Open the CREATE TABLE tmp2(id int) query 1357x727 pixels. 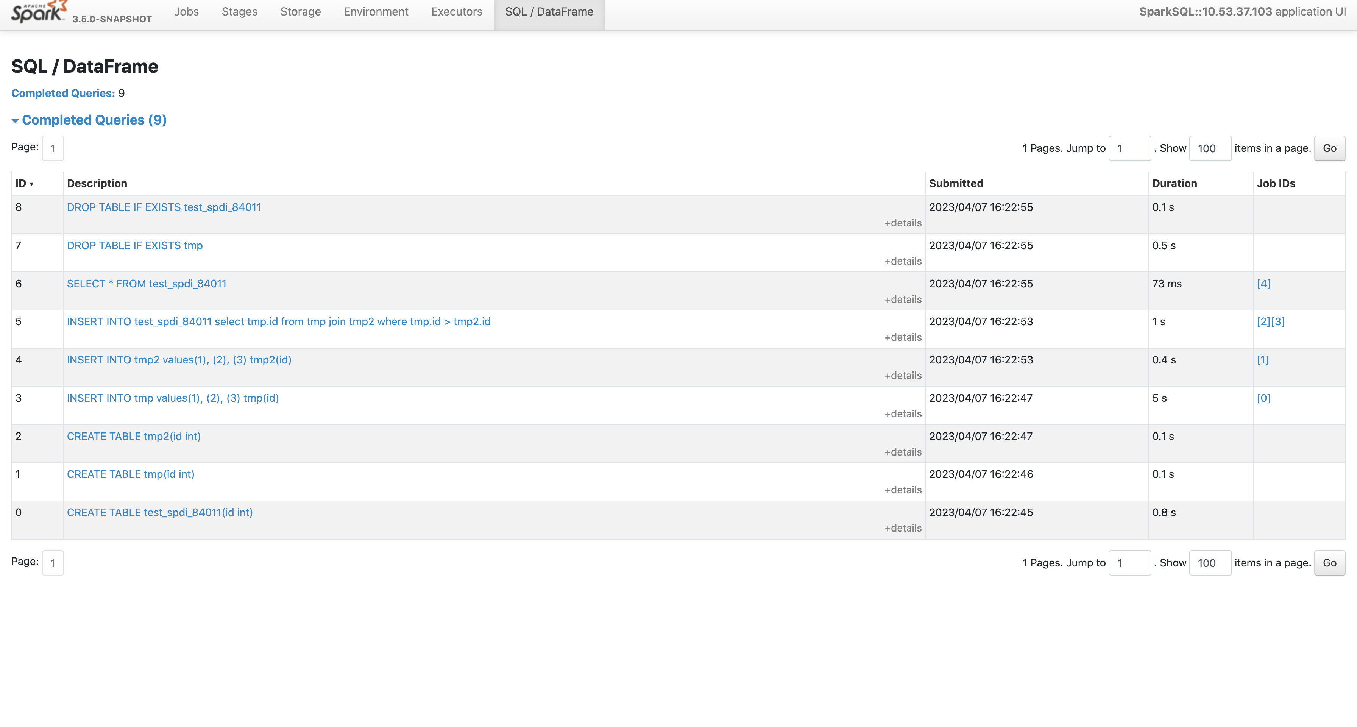[133, 436]
